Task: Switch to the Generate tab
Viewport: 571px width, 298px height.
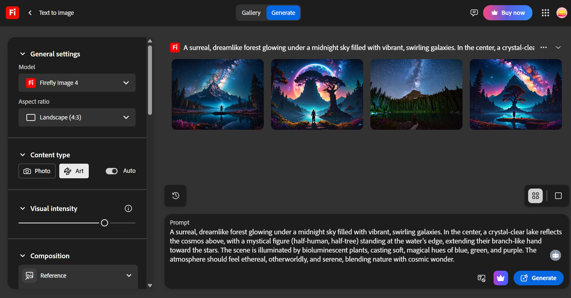Action: 283,13
